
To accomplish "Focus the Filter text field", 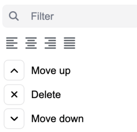I will (70, 16).
